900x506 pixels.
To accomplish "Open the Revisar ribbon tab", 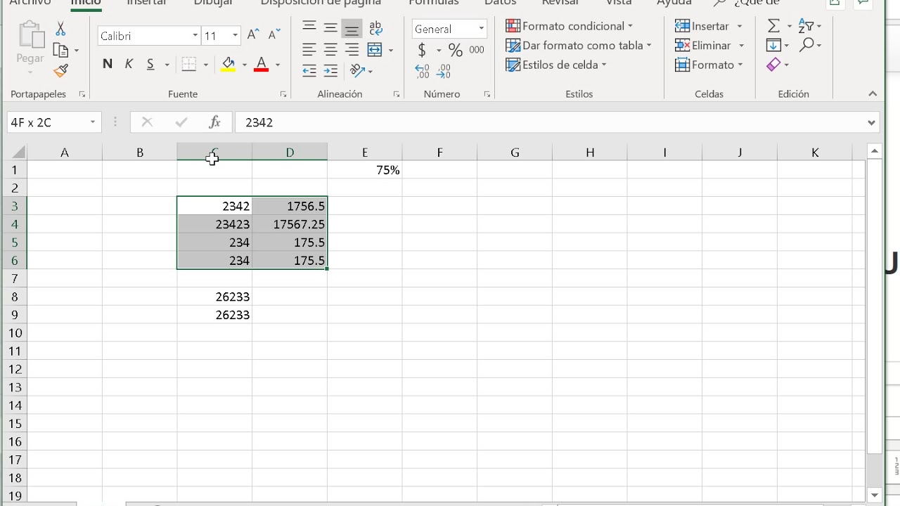I will click(x=560, y=3).
